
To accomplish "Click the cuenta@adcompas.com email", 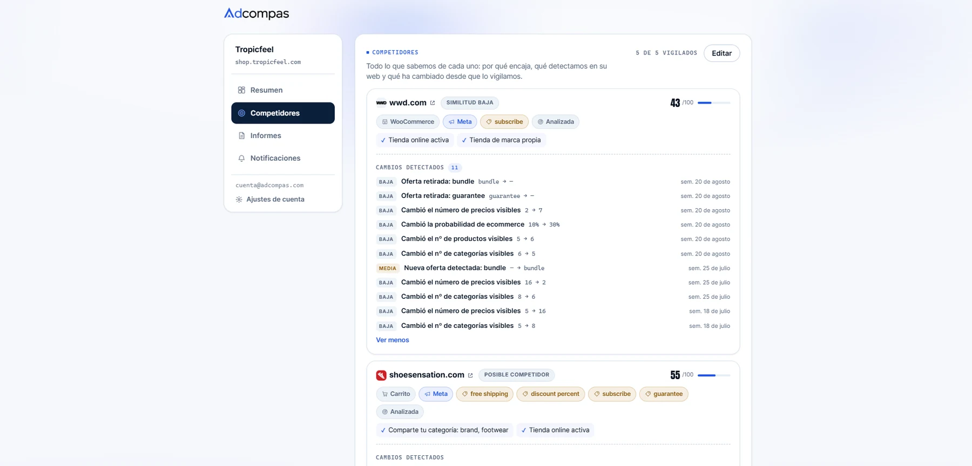I will [269, 186].
